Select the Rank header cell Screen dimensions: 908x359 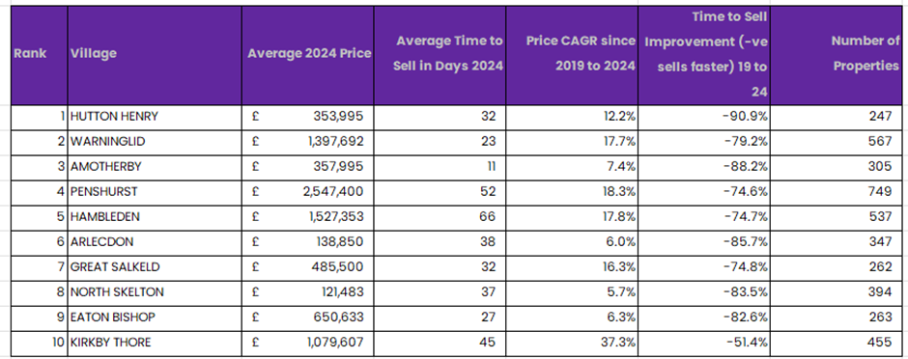(x=40, y=56)
